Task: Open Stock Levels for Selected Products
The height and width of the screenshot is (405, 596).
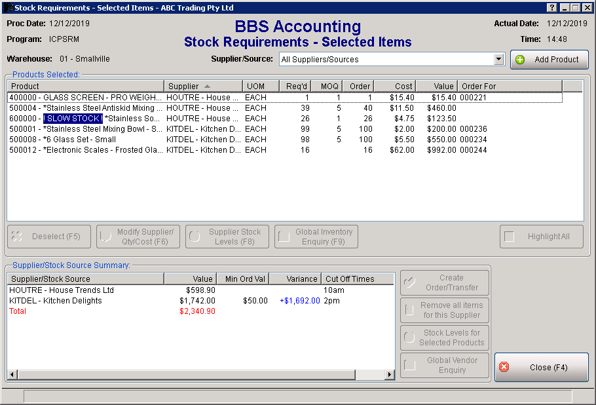Action: tap(445, 337)
